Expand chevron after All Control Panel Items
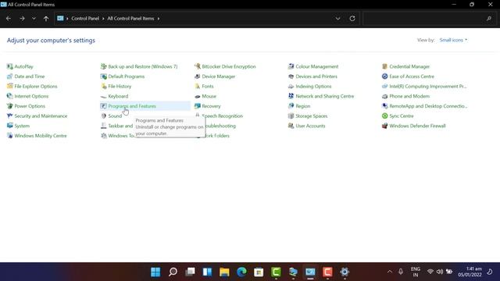 (159, 19)
